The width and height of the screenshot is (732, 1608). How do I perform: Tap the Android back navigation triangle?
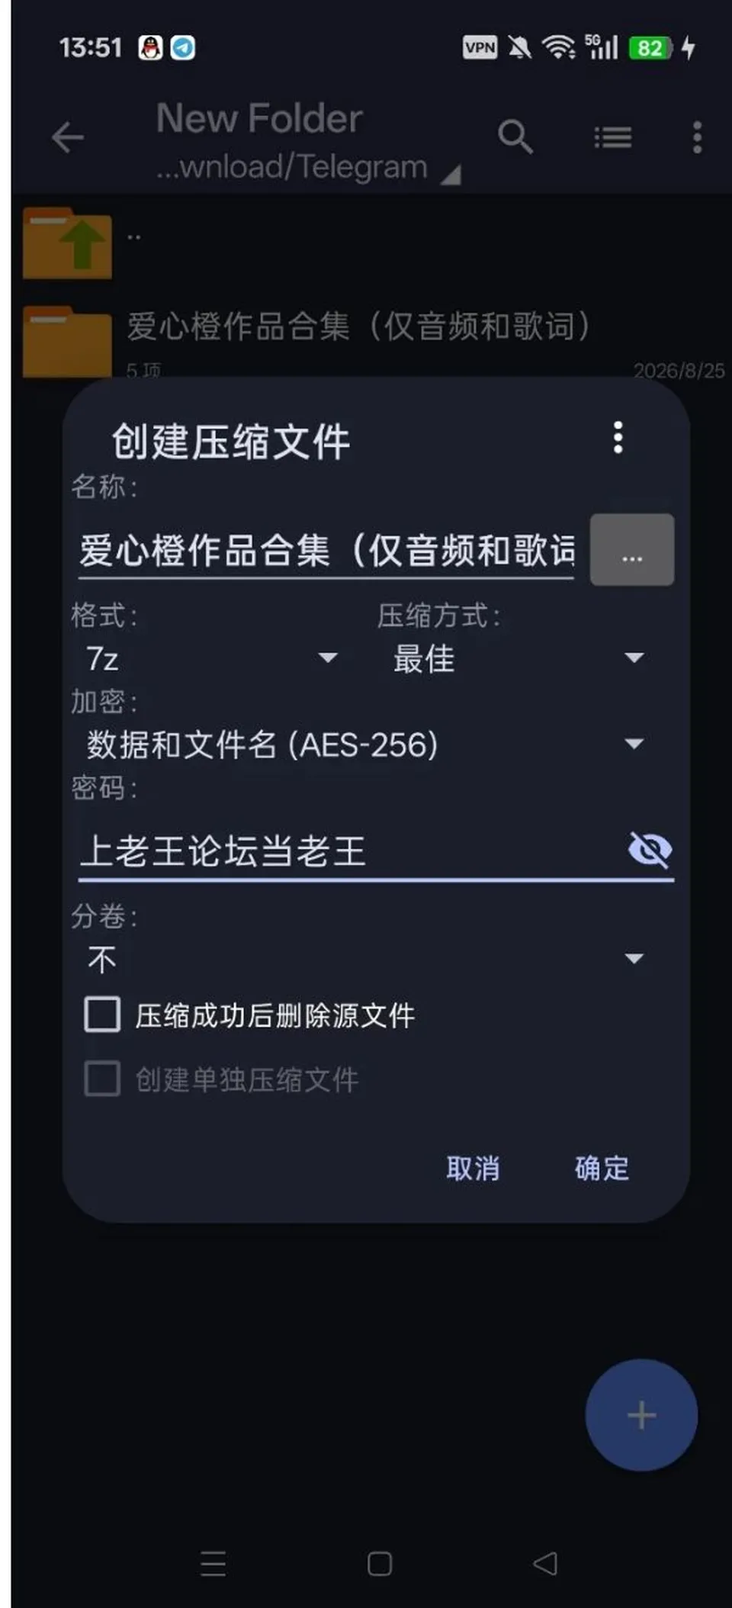pos(545,1564)
